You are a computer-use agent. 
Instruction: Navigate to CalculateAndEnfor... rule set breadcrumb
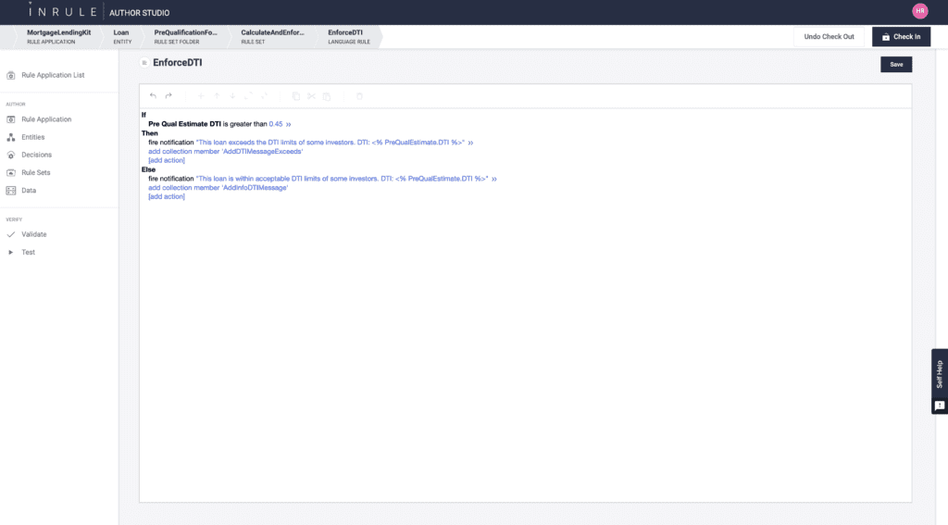coord(272,36)
